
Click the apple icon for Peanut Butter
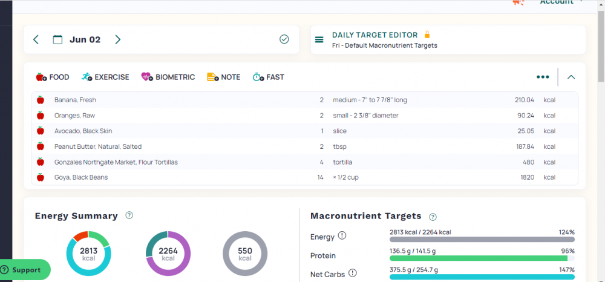(40, 146)
